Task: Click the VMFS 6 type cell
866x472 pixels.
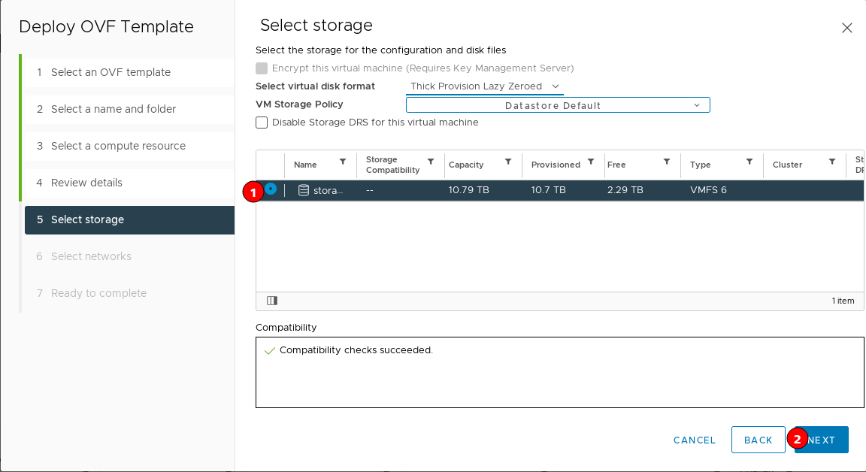Action: [x=709, y=190]
